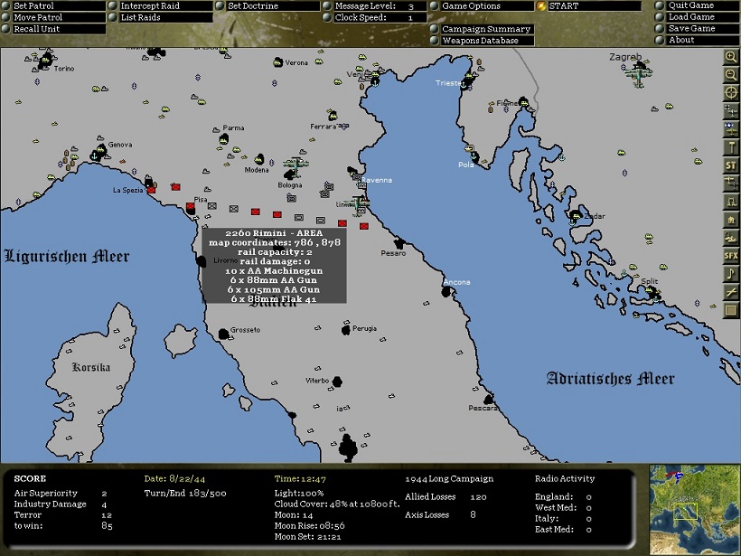Viewport: 741px width, 556px height.
Task: Click the Ferrara target marker
Action: click(333, 115)
